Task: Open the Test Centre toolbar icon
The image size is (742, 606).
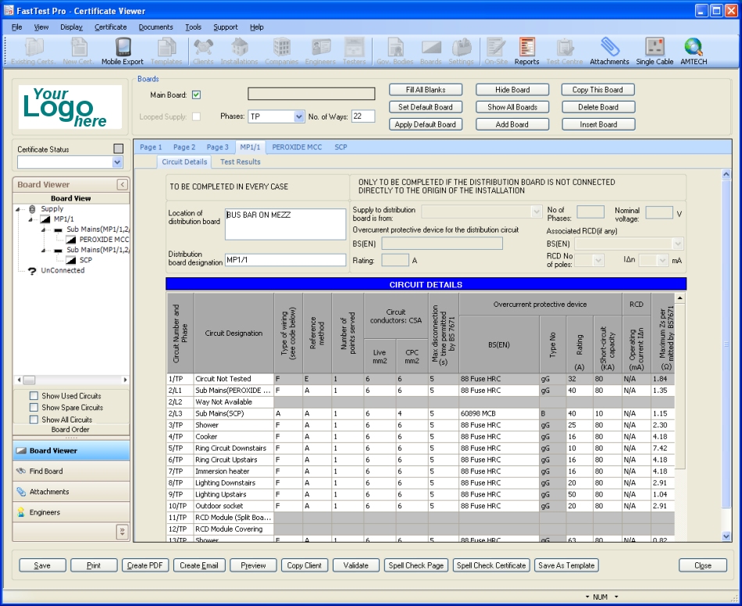Action: click(x=565, y=51)
